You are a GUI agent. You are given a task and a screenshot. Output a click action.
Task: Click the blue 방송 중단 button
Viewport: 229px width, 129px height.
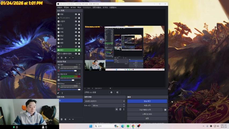click(x=147, y=101)
